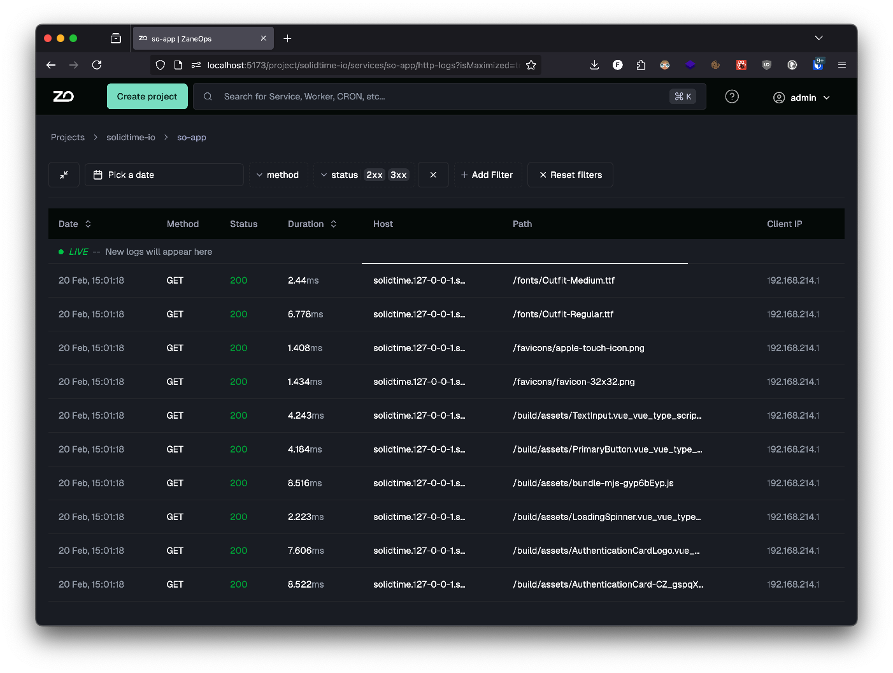The width and height of the screenshot is (893, 673).
Task: Open the browser extensions puzzle icon
Action: click(641, 65)
